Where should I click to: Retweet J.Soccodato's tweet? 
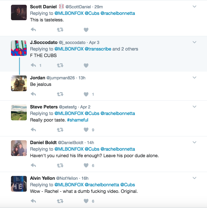coord(60,65)
